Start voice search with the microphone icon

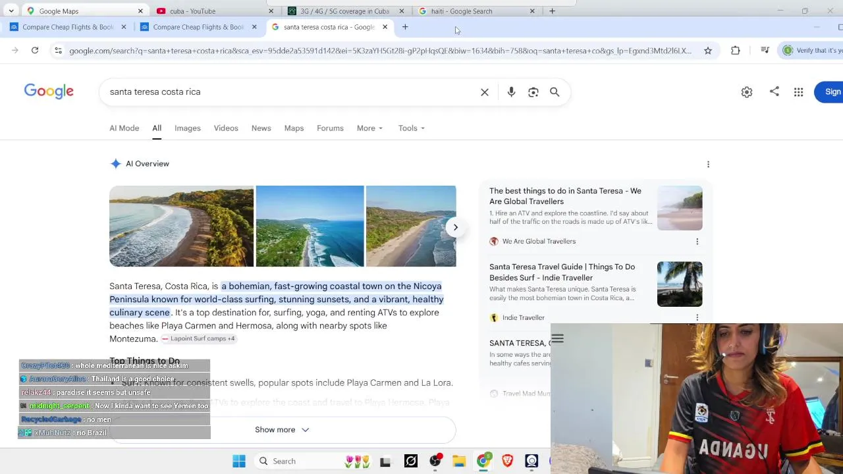click(511, 92)
